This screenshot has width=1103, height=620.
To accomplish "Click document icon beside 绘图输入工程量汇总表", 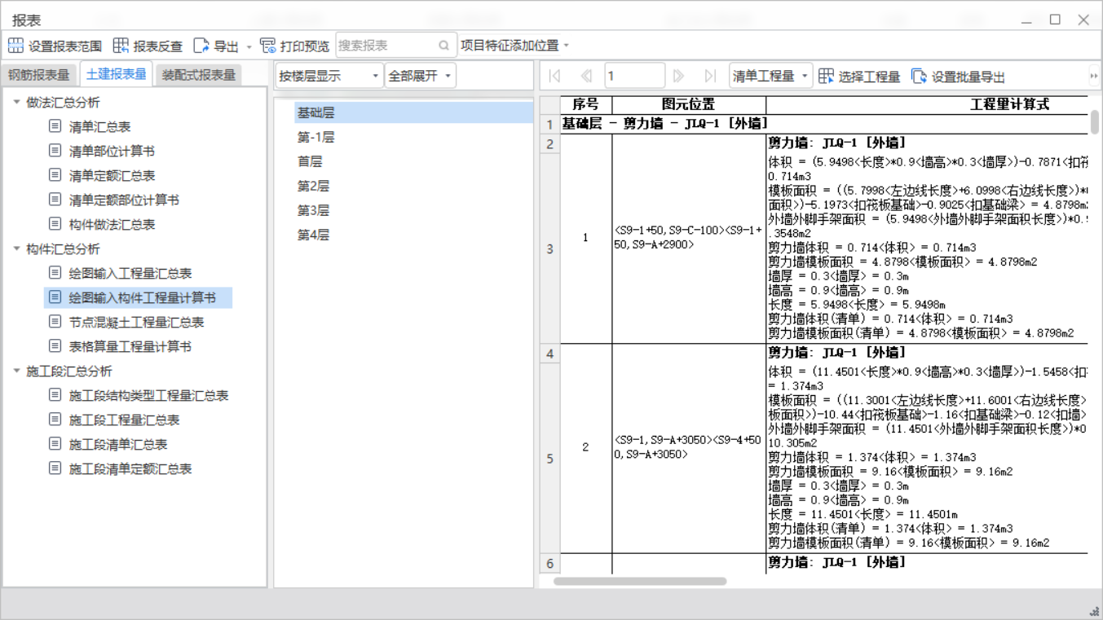I will pyautogui.click(x=55, y=273).
